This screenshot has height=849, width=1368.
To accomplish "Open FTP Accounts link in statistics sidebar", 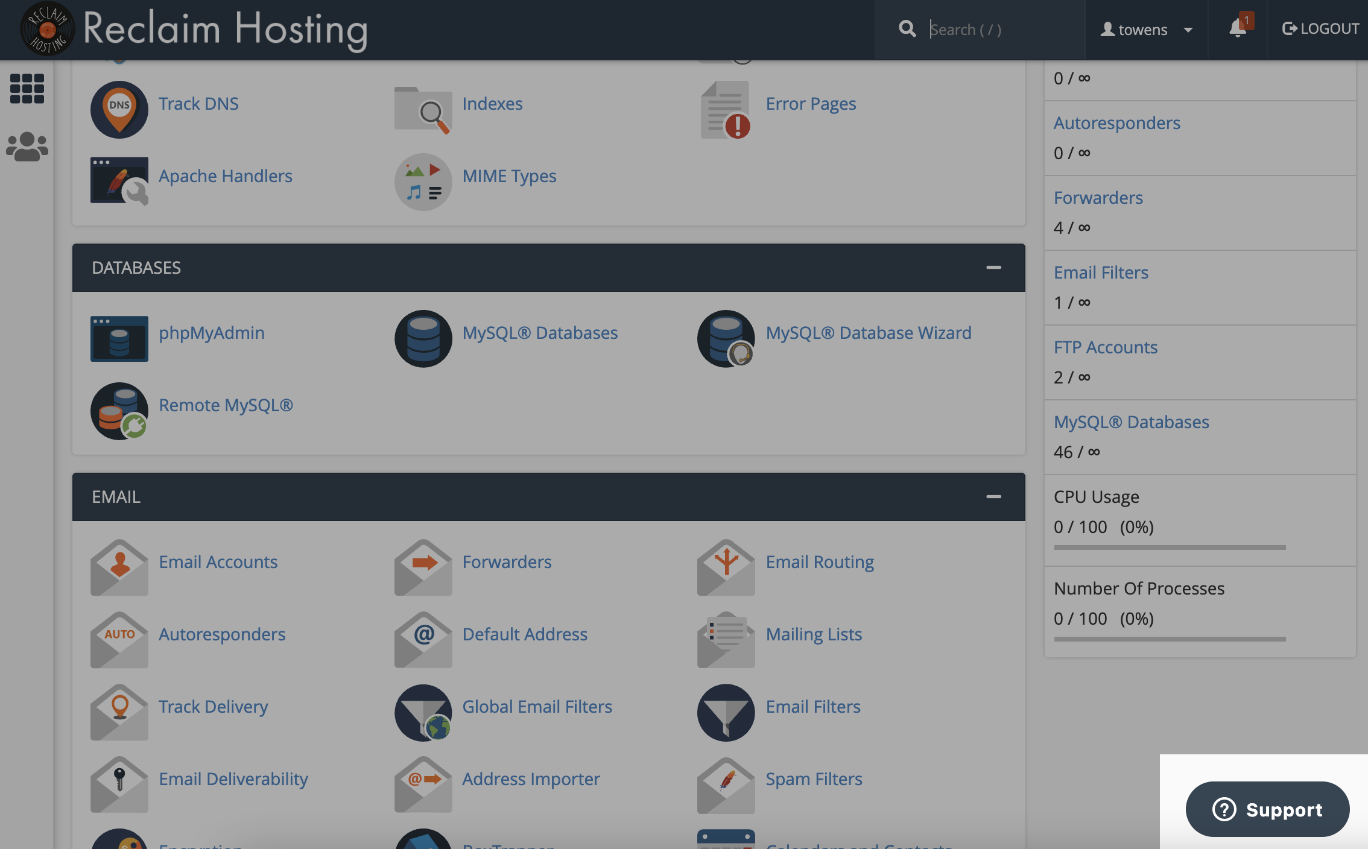I will pyautogui.click(x=1105, y=347).
